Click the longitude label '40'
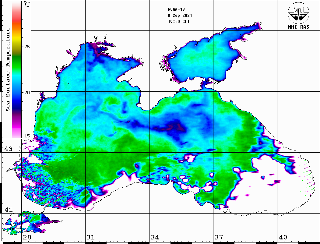Image resolution: width=320 pixels, height=244 pixels. (x=283, y=237)
